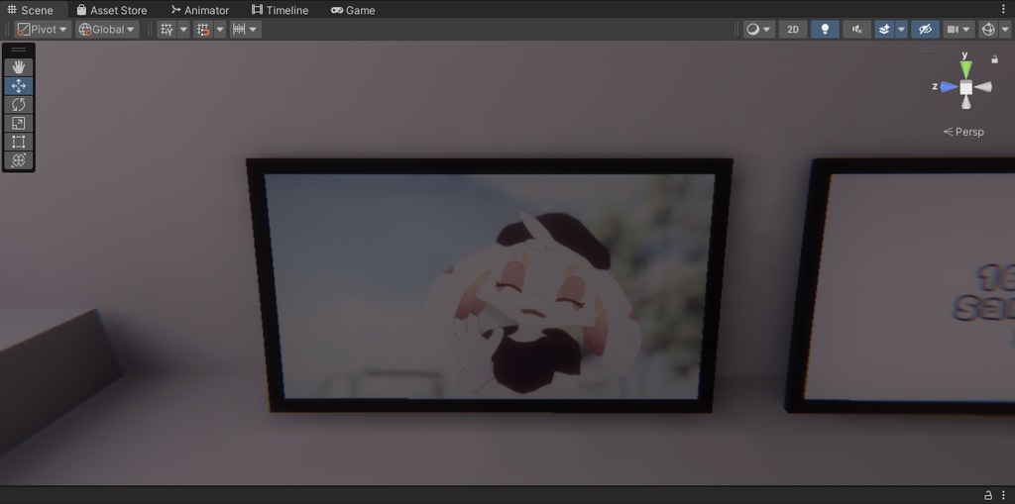1015x504 pixels.
Task: Open the draw mode shading dropdown
Action: pos(758,29)
